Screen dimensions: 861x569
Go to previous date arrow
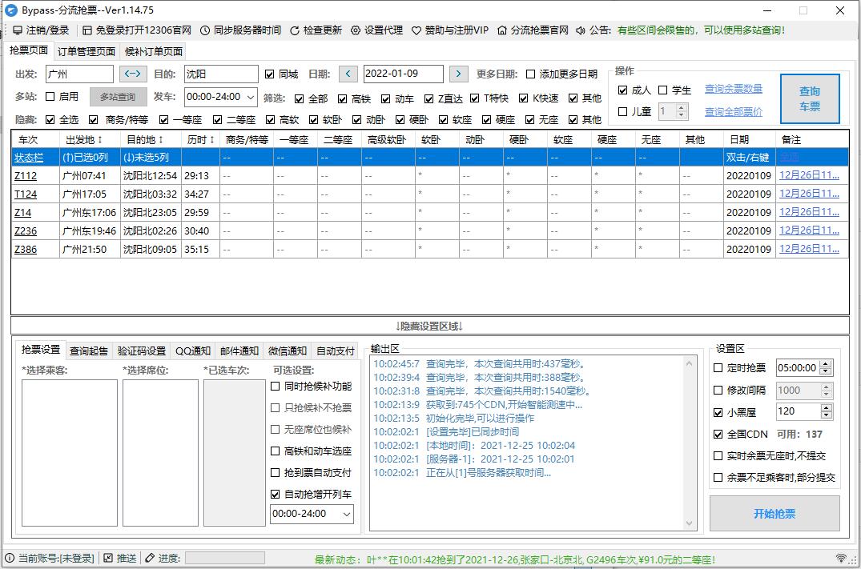(348, 74)
